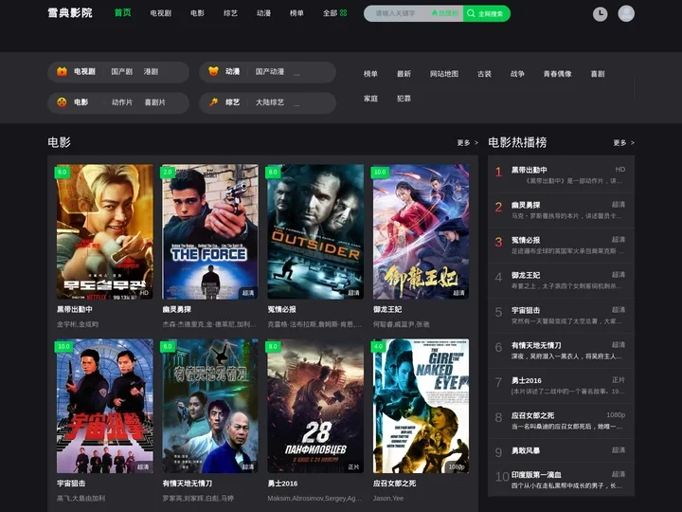Click the Jason,Yee cast line

[388, 499]
